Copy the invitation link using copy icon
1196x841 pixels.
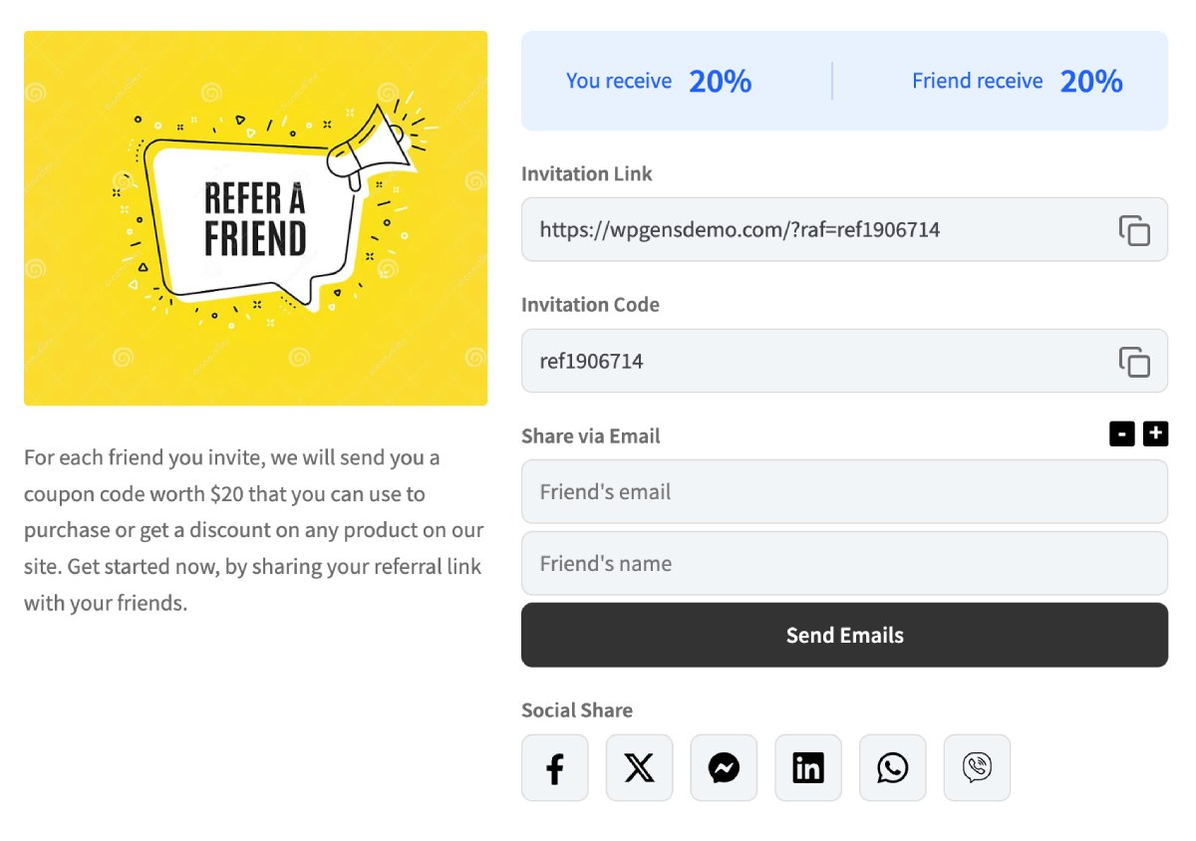1134,230
